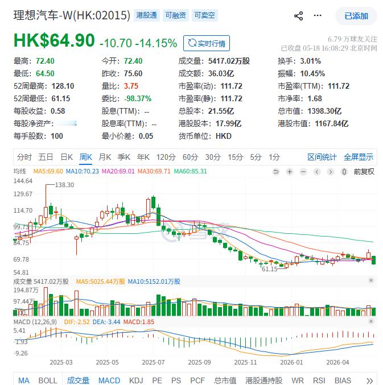Click the share icon near the title
The width and height of the screenshot is (383, 385).
point(298,16)
